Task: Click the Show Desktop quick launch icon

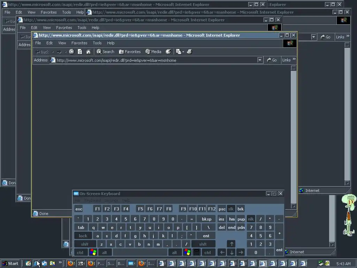Action: [x=28, y=263]
